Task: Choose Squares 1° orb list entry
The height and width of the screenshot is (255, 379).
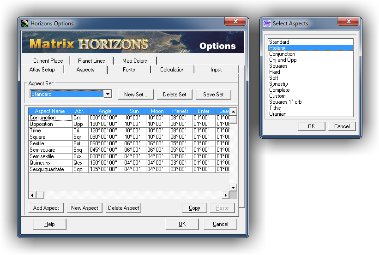Action: pos(311,102)
